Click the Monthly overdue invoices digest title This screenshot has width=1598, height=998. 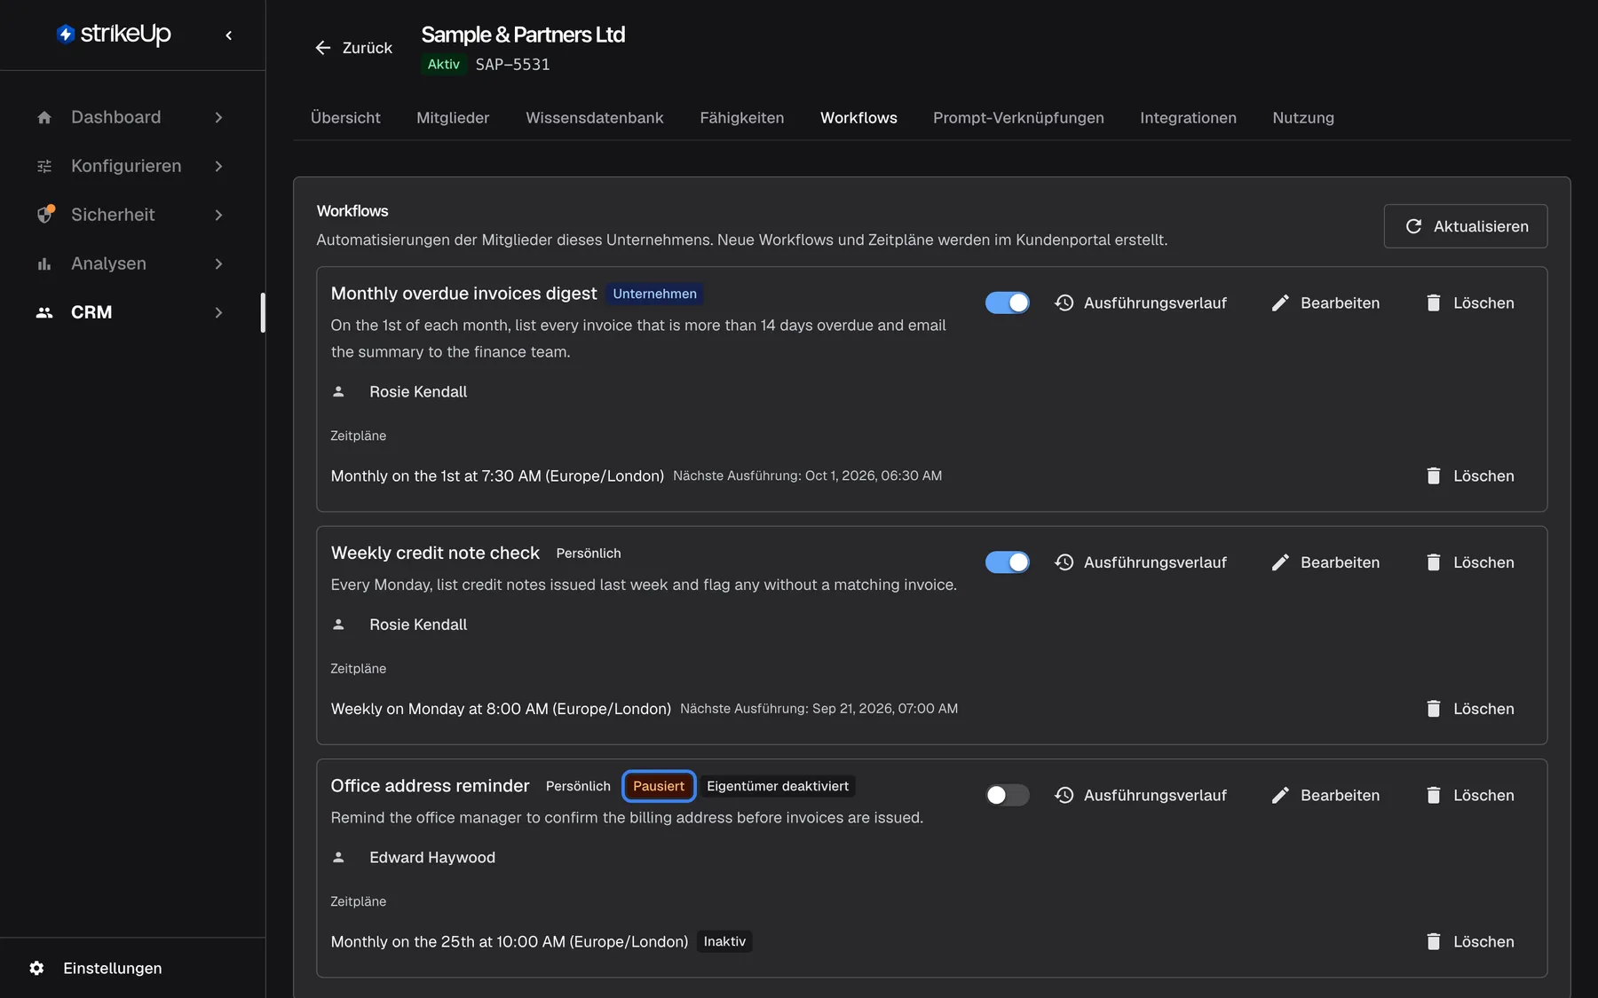click(463, 294)
